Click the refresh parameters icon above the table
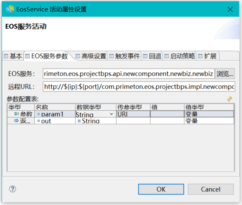Screen dimensions: 242x205 tap(230, 99)
